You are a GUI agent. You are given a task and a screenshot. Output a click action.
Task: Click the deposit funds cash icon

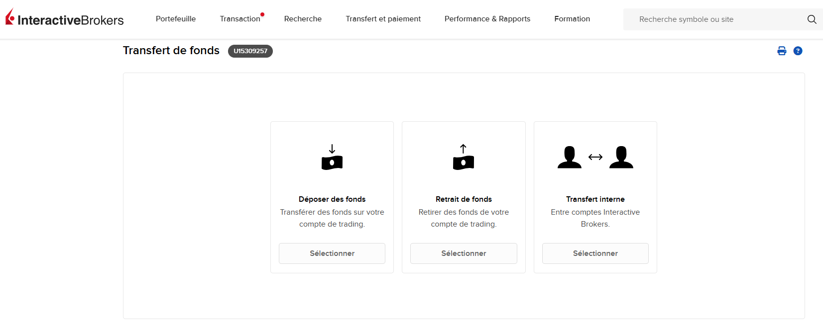[332, 158]
